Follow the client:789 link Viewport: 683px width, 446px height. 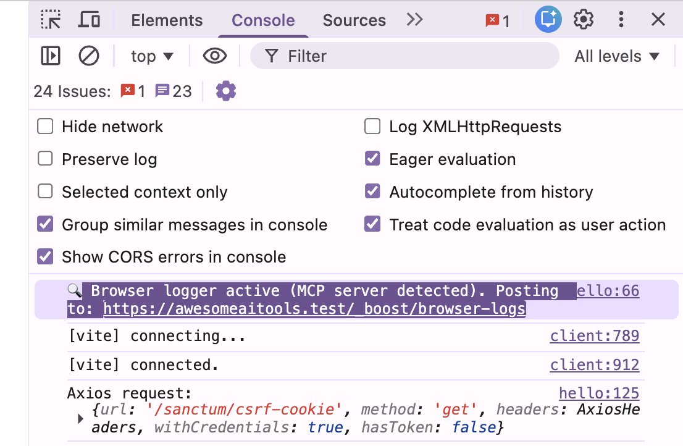tap(594, 335)
